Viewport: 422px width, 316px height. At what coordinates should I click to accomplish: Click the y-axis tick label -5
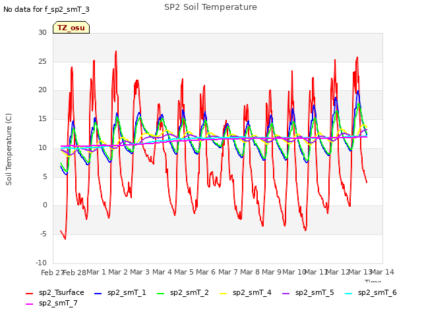[x=44, y=234]
